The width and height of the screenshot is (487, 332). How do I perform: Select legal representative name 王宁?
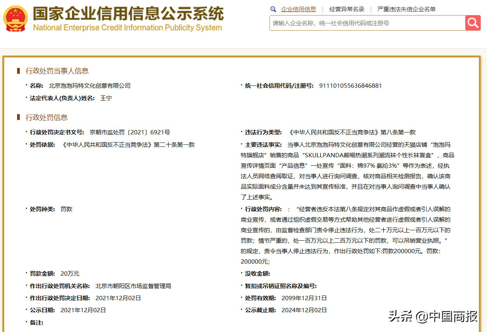coord(106,98)
